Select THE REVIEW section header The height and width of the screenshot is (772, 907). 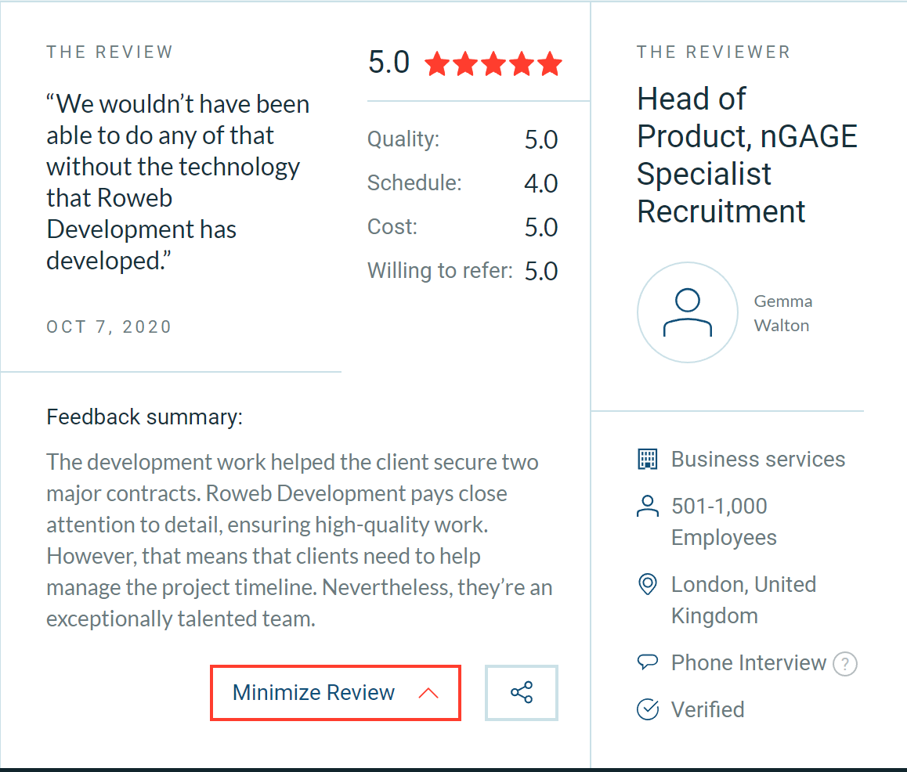tap(110, 52)
